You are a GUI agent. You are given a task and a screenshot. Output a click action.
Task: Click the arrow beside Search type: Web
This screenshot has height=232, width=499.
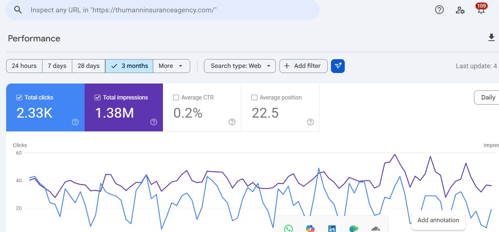269,66
